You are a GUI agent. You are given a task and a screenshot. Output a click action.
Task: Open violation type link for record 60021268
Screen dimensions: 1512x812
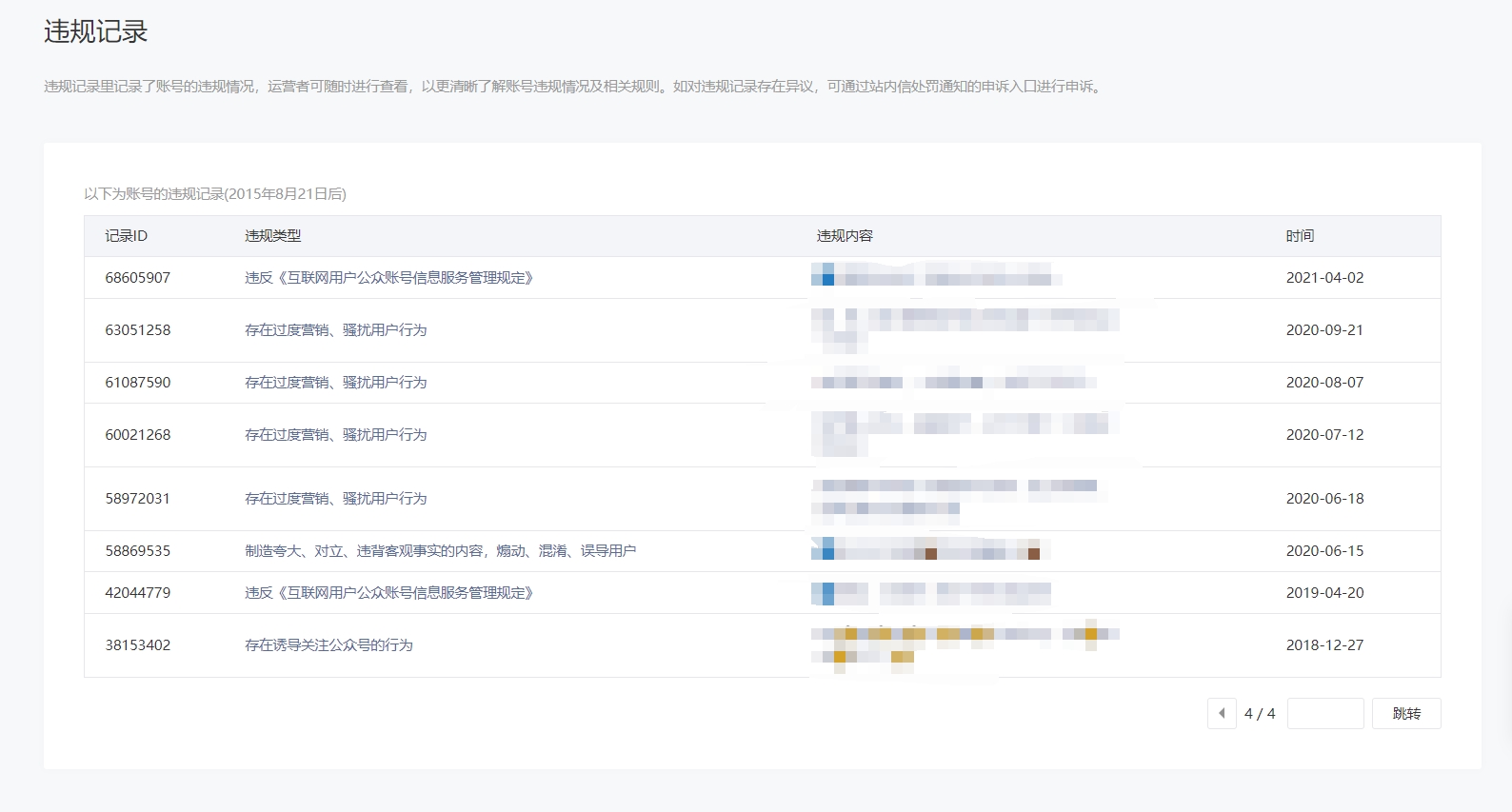tap(336, 435)
